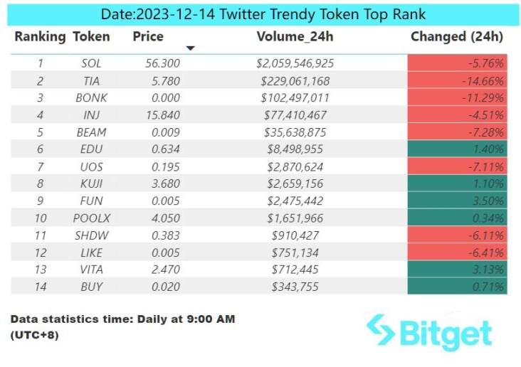Screen dimensions: 521x367
Task: Click the Price column sort arrow
Action: coord(190,48)
